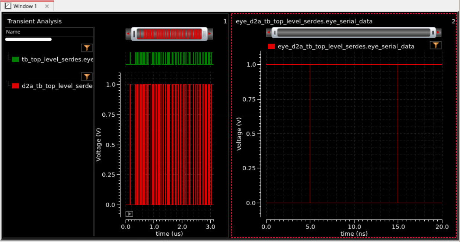Click the small play icon below the transient plot
The width and height of the screenshot is (460, 242).
pyautogui.click(x=129, y=214)
